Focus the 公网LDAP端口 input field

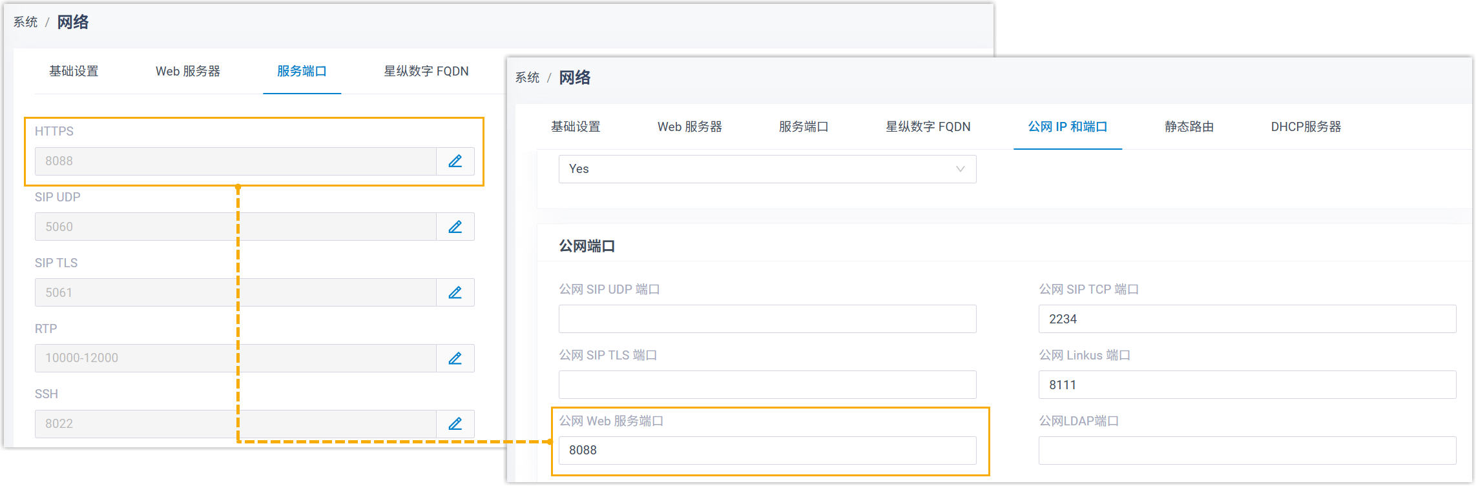(1247, 451)
